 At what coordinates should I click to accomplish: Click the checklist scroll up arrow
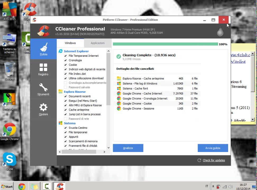click(x=108, y=51)
